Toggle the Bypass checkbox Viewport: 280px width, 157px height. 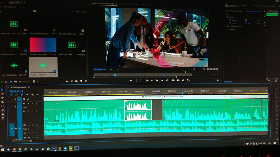click(246, 20)
